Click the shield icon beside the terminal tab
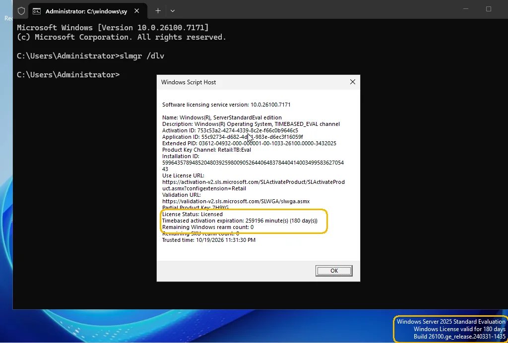This screenshot has width=508, height=343. [x=21, y=11]
